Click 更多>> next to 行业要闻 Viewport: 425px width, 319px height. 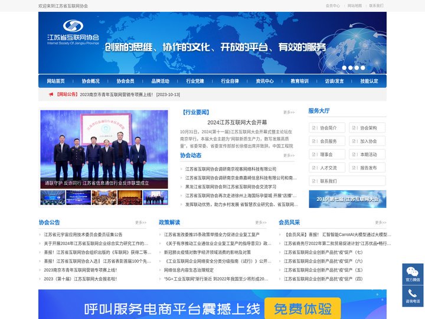click(x=289, y=112)
